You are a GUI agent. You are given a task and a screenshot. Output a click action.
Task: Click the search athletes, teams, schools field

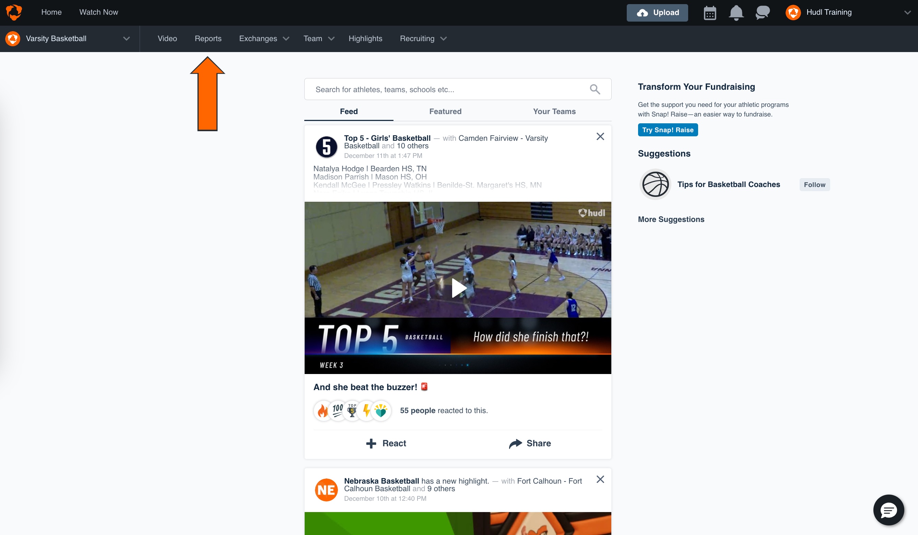(458, 89)
